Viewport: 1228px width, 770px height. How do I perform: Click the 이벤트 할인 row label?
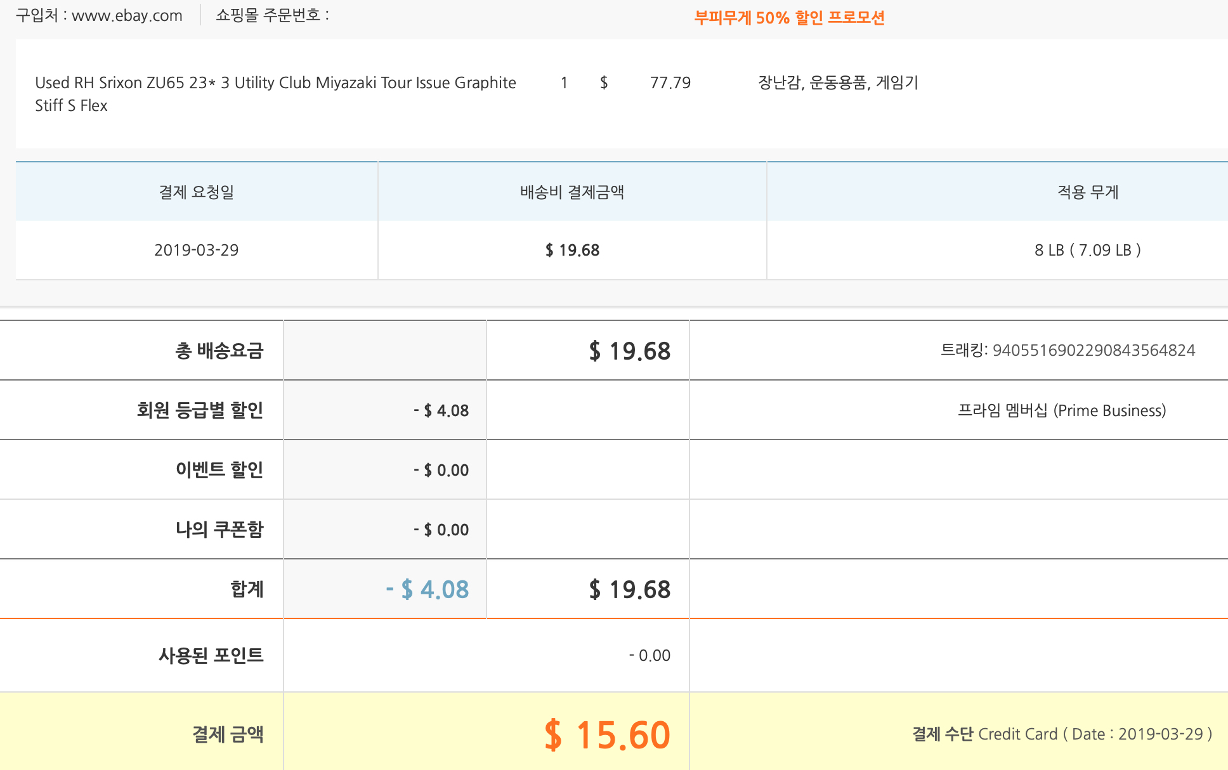219,470
